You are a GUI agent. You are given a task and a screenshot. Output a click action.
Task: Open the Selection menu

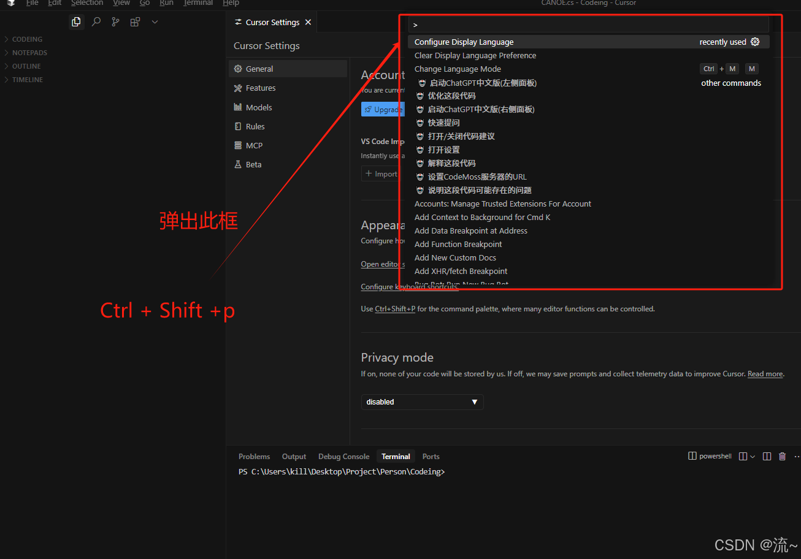pos(87,3)
